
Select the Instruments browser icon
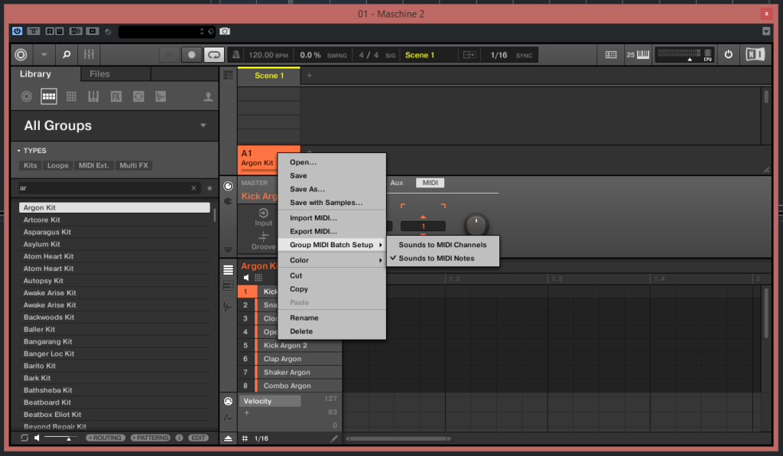(x=93, y=96)
